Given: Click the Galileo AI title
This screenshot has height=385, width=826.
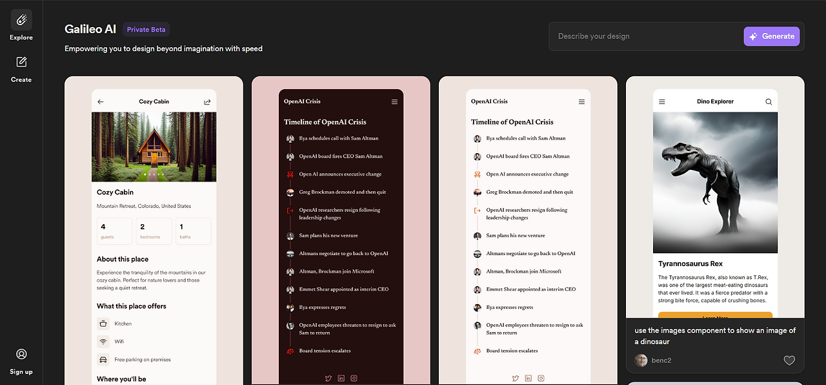Looking at the screenshot, I should [90, 29].
